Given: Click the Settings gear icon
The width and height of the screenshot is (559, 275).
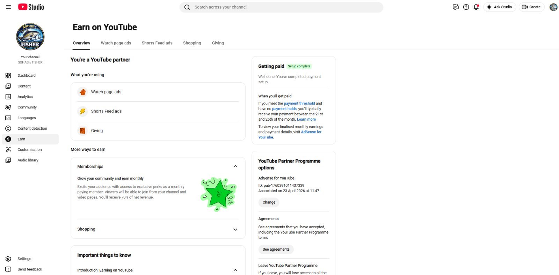Looking at the screenshot, I should click(x=8, y=259).
